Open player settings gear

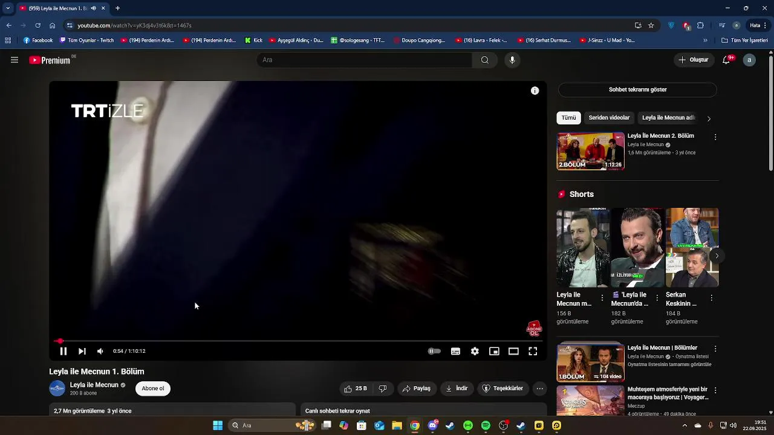pos(475,351)
